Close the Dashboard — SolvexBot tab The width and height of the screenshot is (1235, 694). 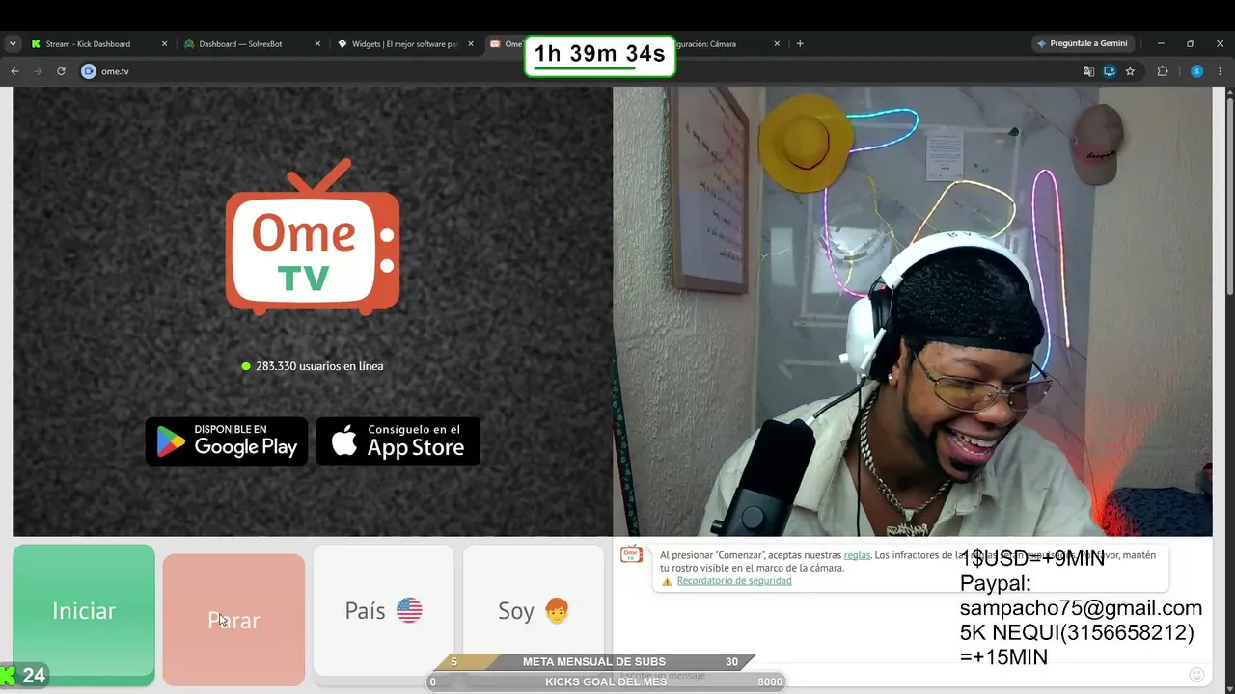click(x=317, y=43)
